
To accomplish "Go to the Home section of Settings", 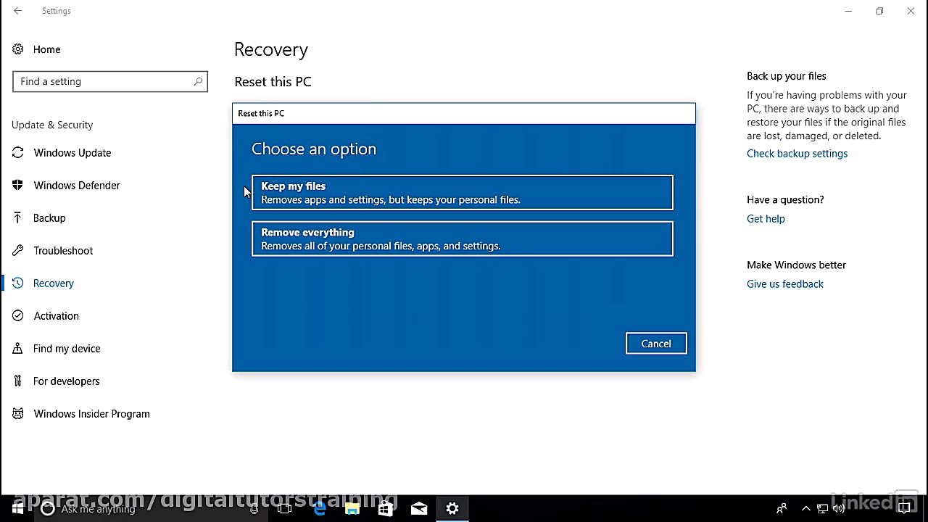I will pos(46,49).
